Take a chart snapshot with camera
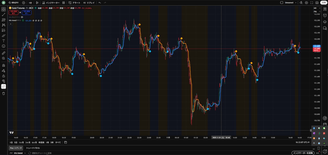This screenshot has width=328, height=155. tap(317, 3)
